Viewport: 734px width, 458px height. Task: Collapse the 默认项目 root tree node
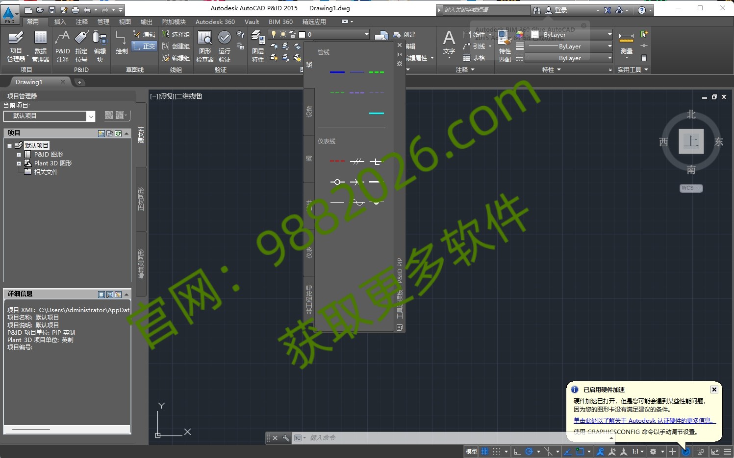[9, 146]
